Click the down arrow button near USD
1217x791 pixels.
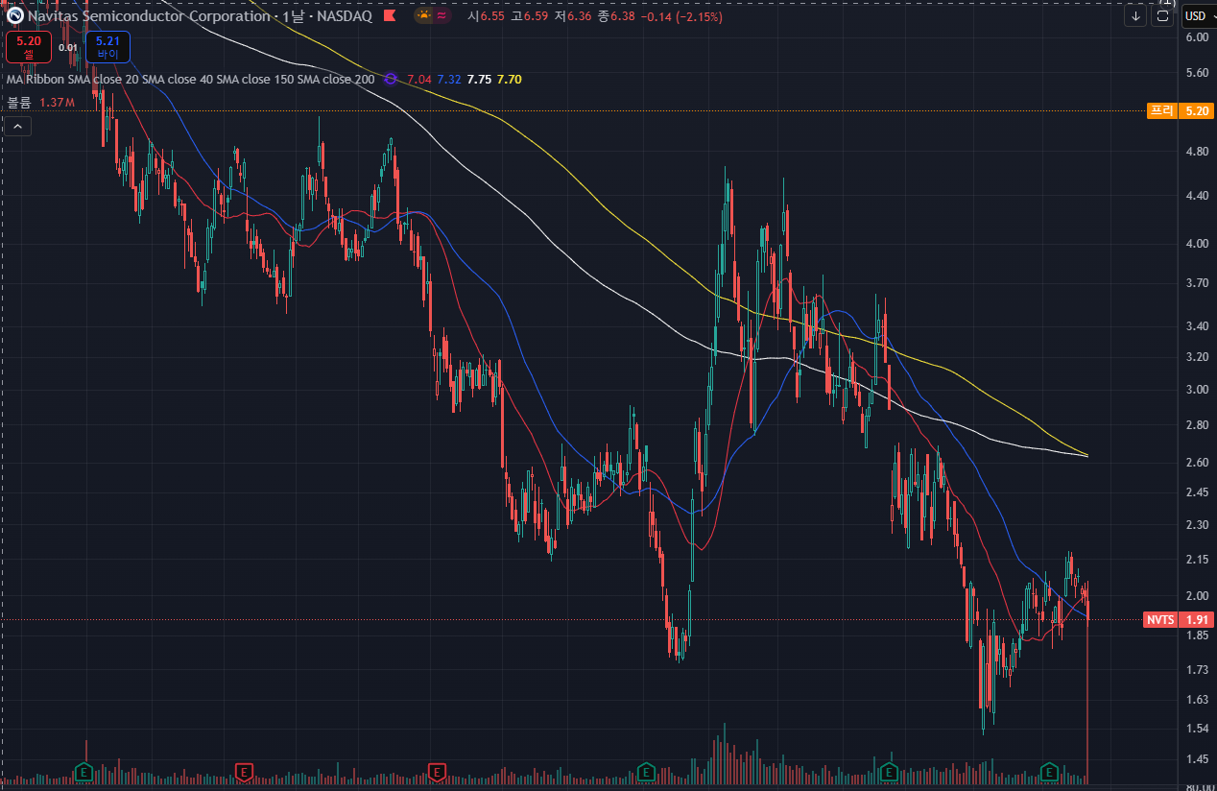coord(1135,16)
